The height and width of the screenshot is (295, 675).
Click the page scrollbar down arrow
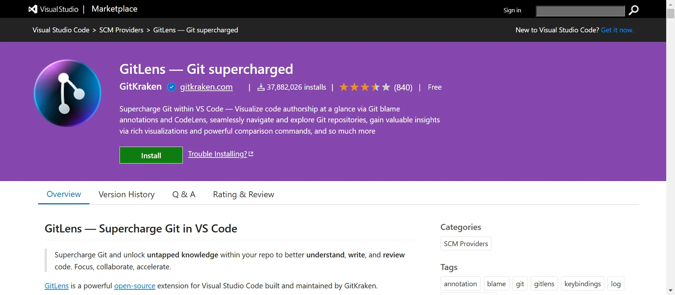coord(670,291)
